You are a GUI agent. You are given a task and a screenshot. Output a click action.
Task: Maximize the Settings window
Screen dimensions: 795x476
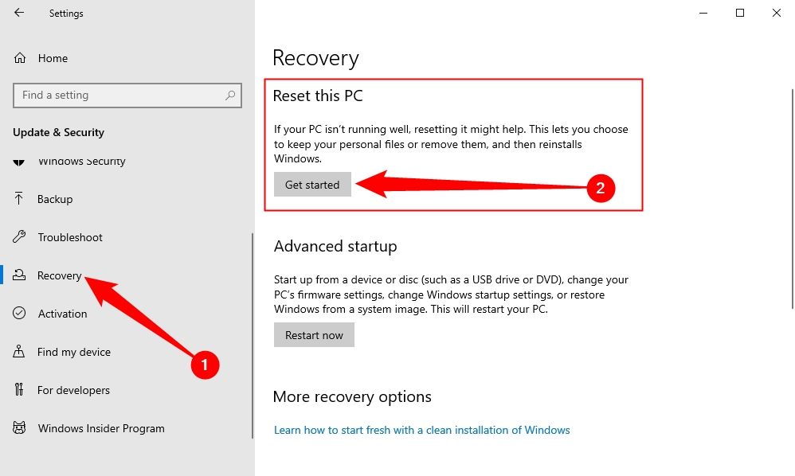click(740, 13)
